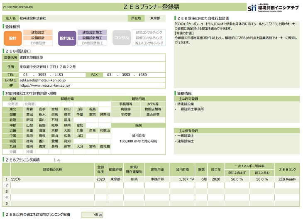Click the 関東 region cell
Screen dimensions: 303x220
(x=13, y=115)
